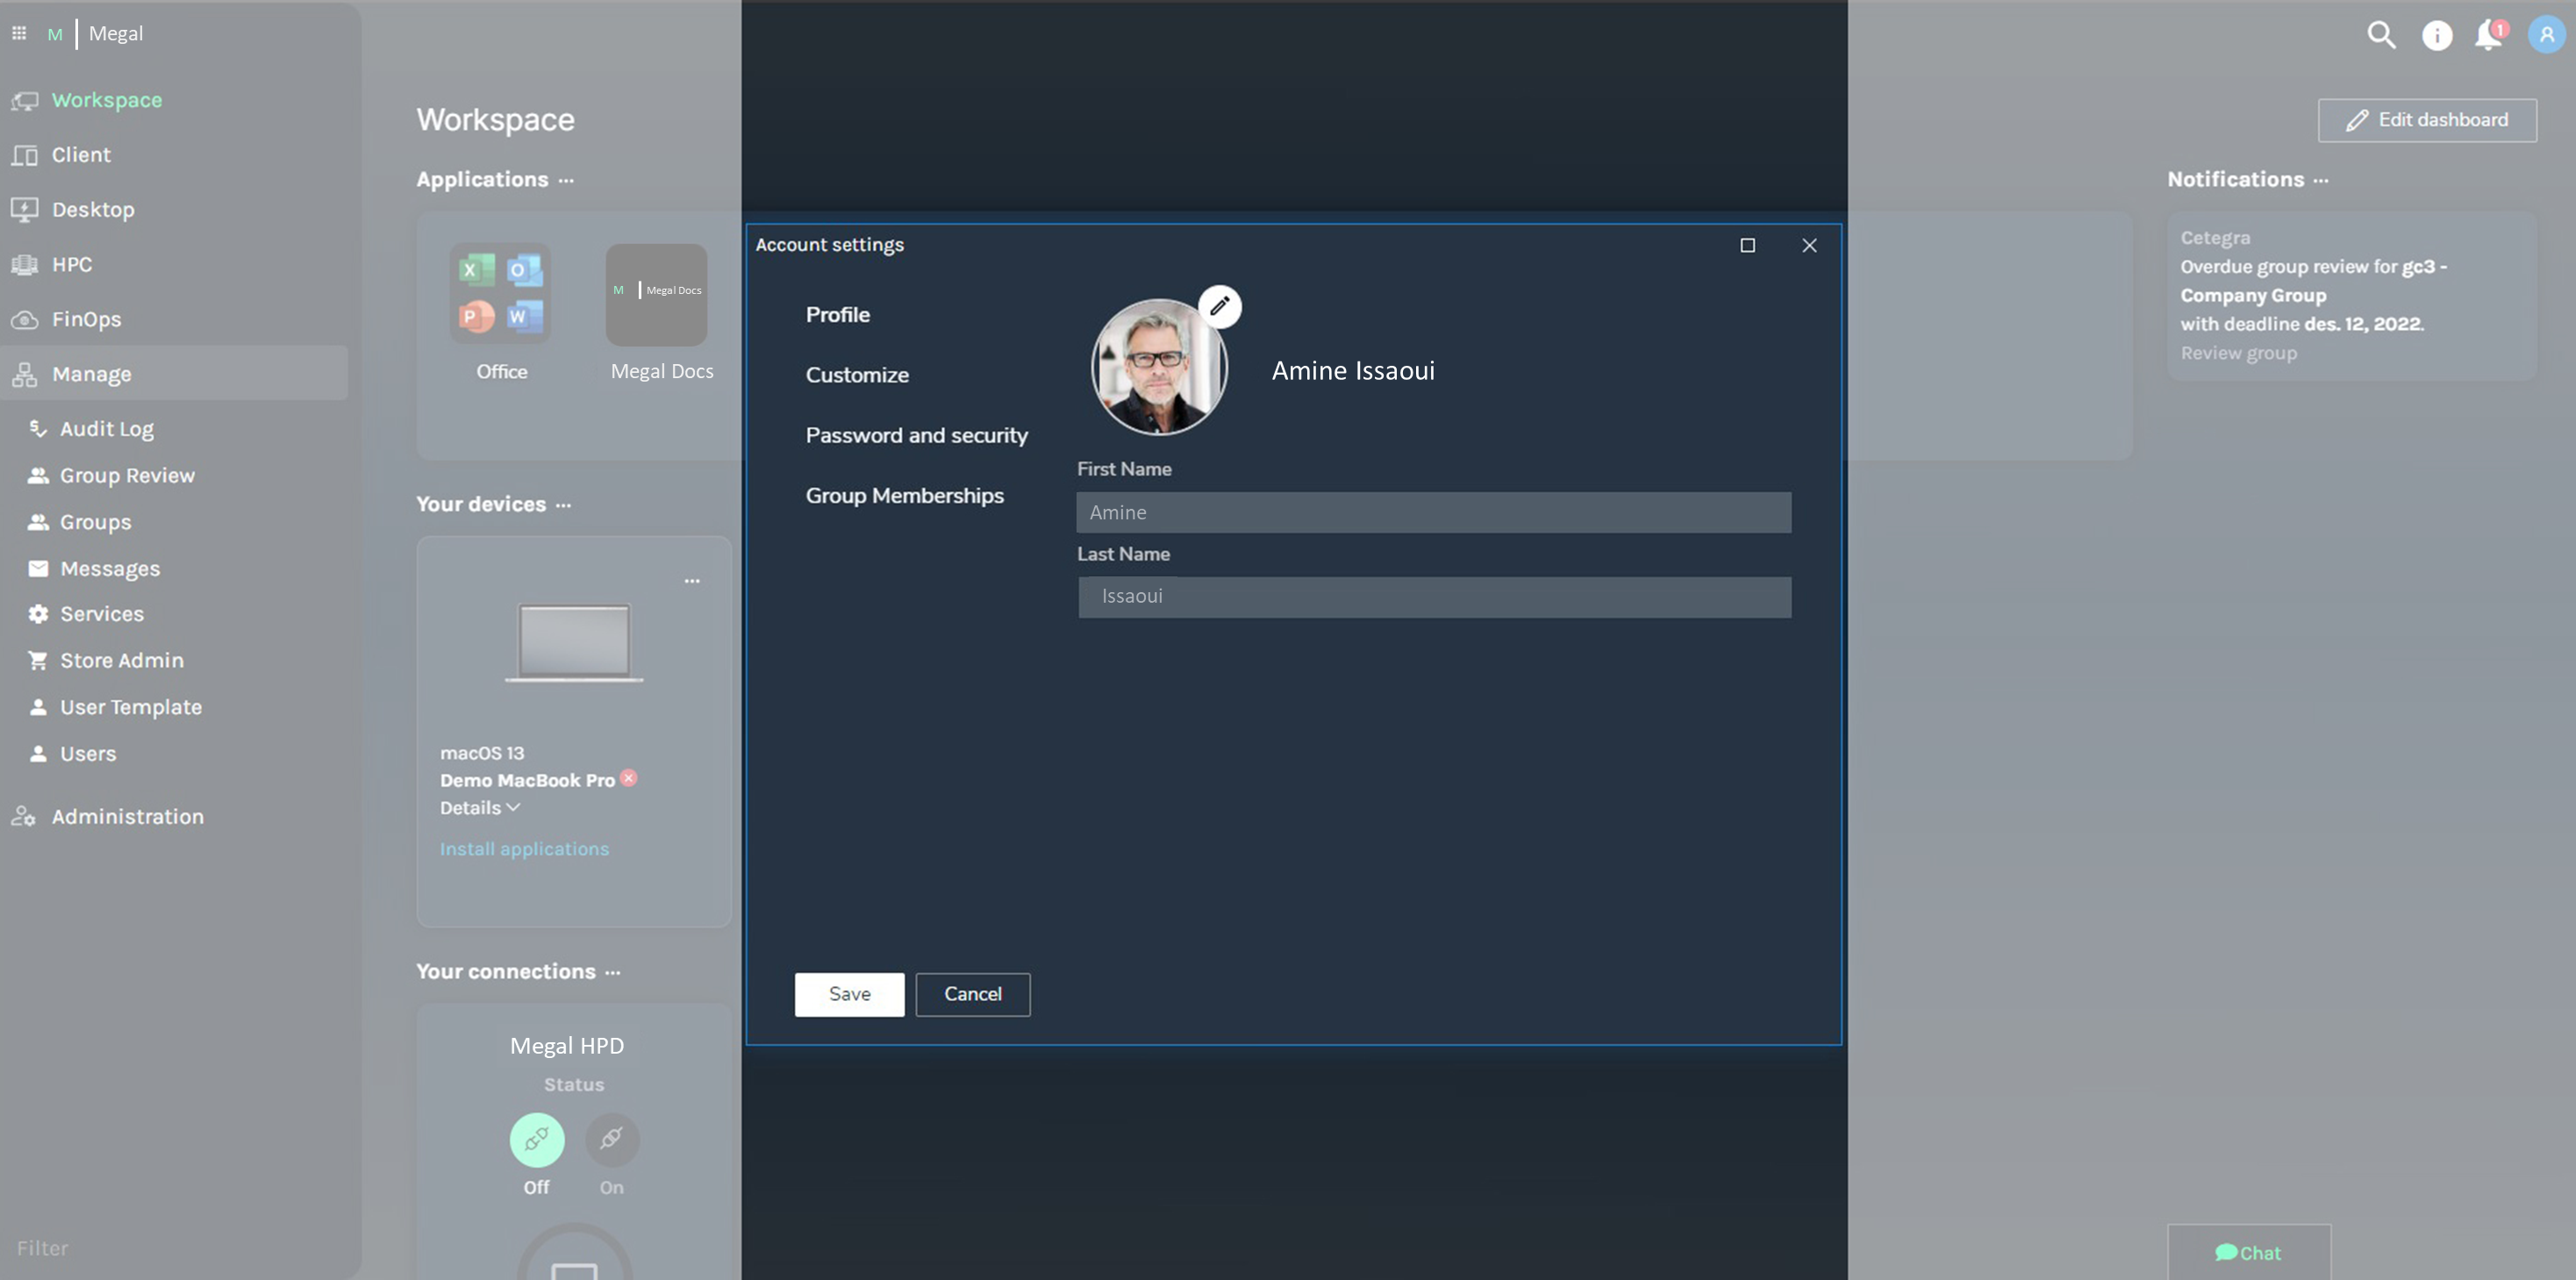Click the First Name input field

1433,512
